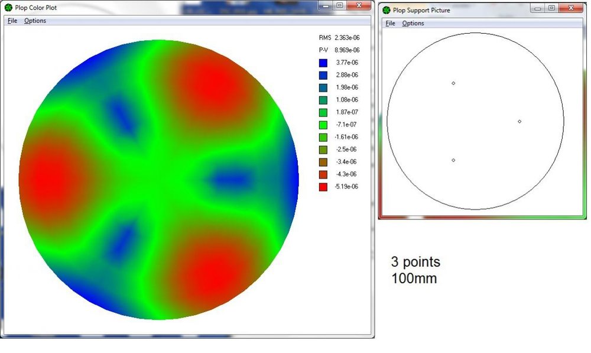Click the upper-left support point marker
Image resolution: width=591 pixels, height=353 pixels.
coord(453,83)
